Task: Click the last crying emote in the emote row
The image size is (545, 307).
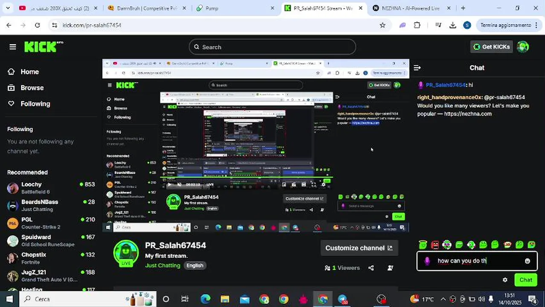Action: 531,244
